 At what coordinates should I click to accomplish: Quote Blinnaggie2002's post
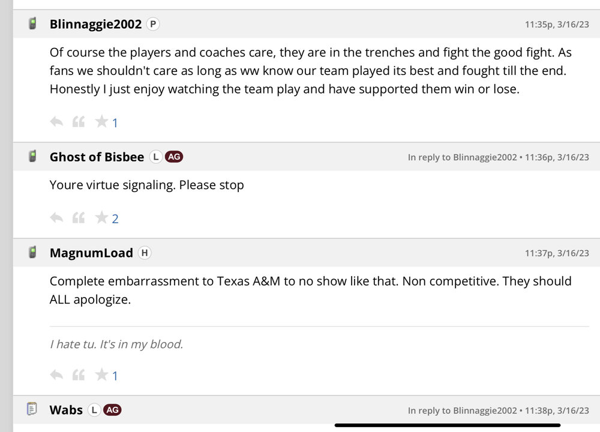[x=79, y=122]
